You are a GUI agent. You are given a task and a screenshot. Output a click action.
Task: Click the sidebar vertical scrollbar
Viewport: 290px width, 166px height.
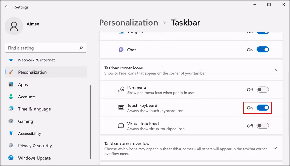click(x=90, y=122)
